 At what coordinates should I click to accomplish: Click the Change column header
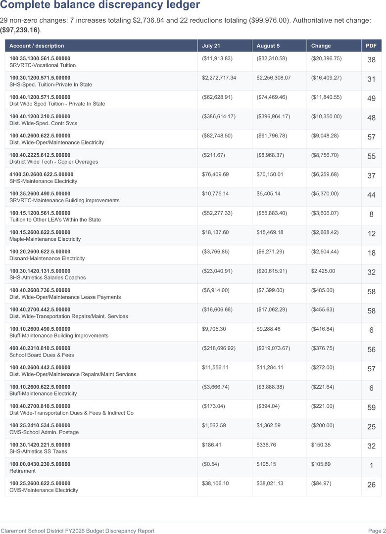(321, 45)
